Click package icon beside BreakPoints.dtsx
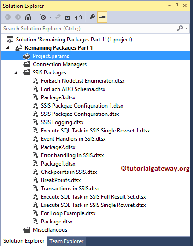 (x=35, y=180)
